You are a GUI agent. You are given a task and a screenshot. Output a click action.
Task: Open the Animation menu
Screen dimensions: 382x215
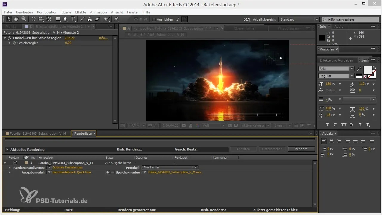[98, 12]
